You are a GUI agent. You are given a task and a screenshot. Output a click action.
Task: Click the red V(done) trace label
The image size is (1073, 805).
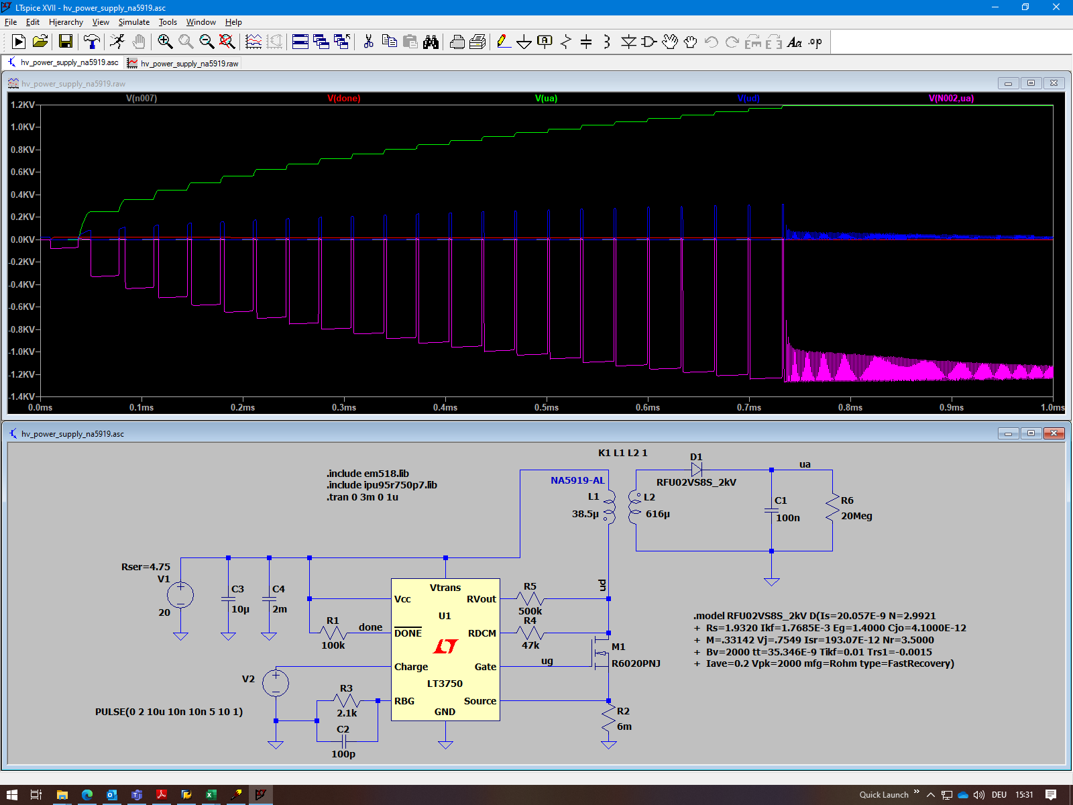344,98
